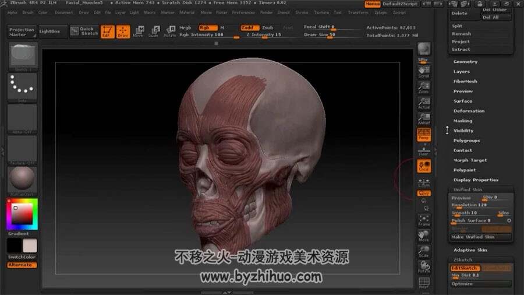Click the L.Sym icon
This screenshot has width=524, height=295.
pyautogui.click(x=424, y=182)
